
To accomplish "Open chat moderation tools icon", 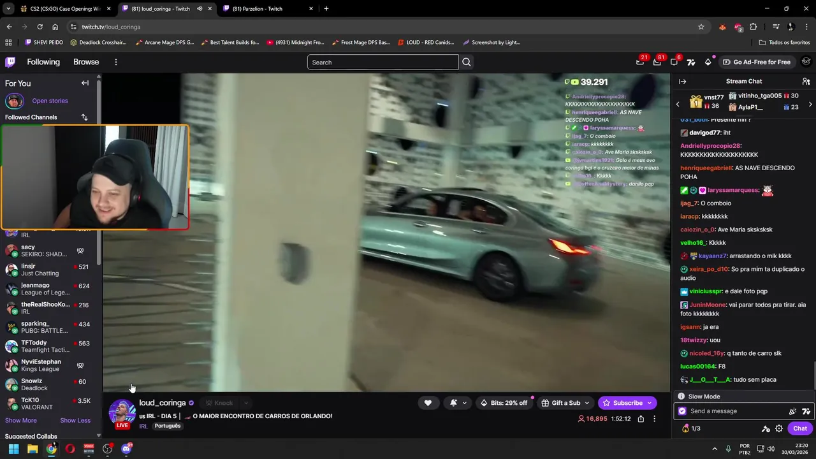I will coord(766,428).
